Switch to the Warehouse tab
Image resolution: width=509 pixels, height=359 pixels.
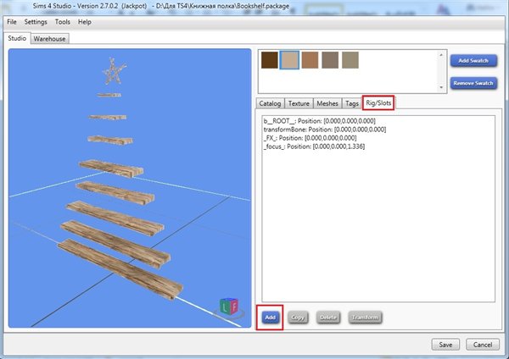click(49, 39)
